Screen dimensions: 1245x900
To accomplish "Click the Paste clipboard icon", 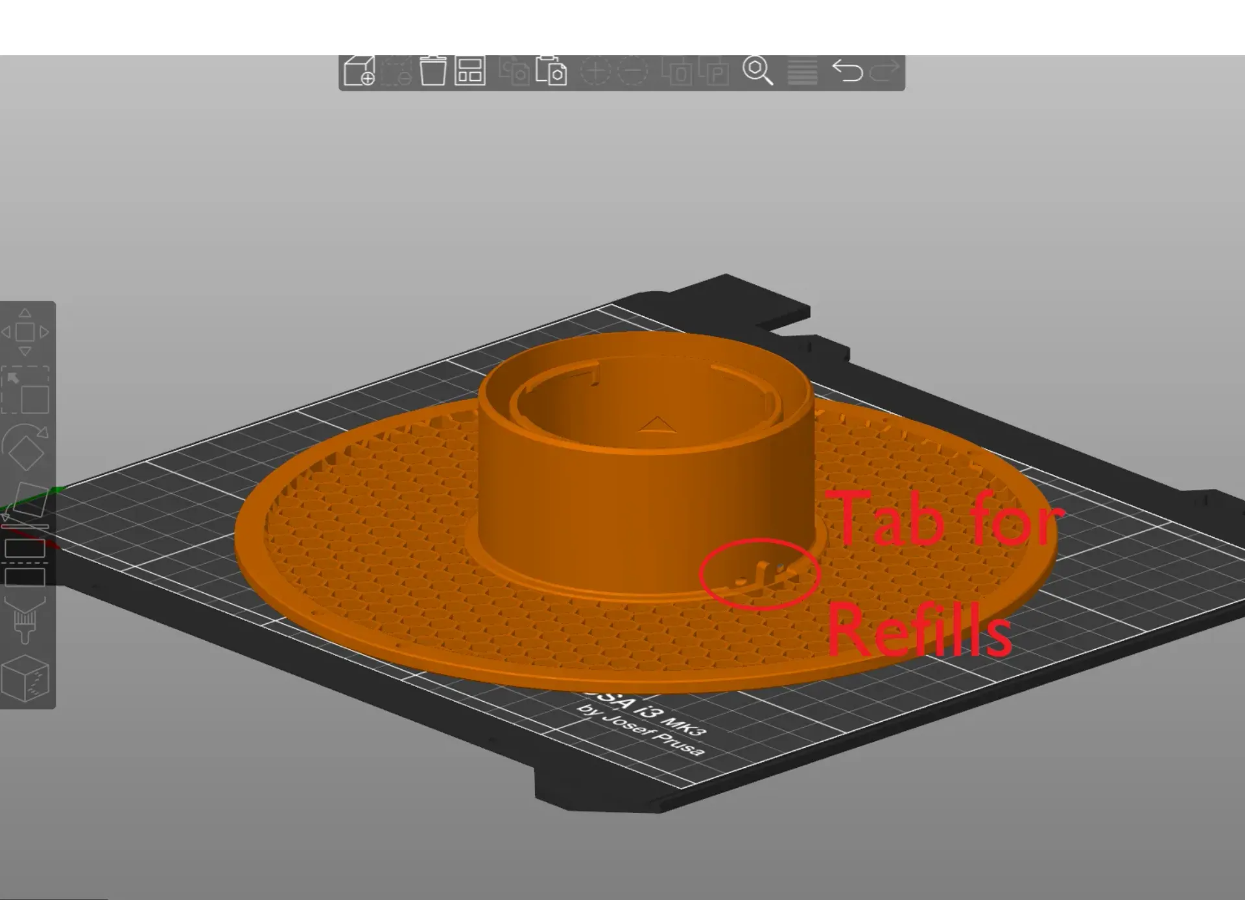I will click(x=551, y=71).
